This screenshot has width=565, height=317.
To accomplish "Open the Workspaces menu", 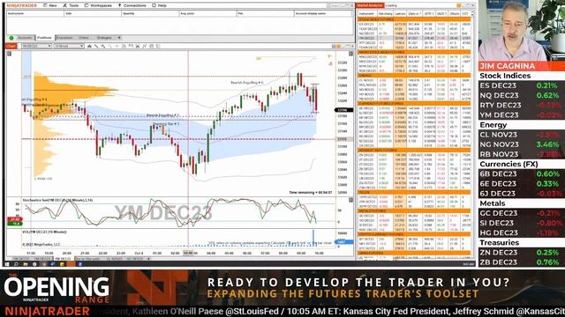I will 98,5.
